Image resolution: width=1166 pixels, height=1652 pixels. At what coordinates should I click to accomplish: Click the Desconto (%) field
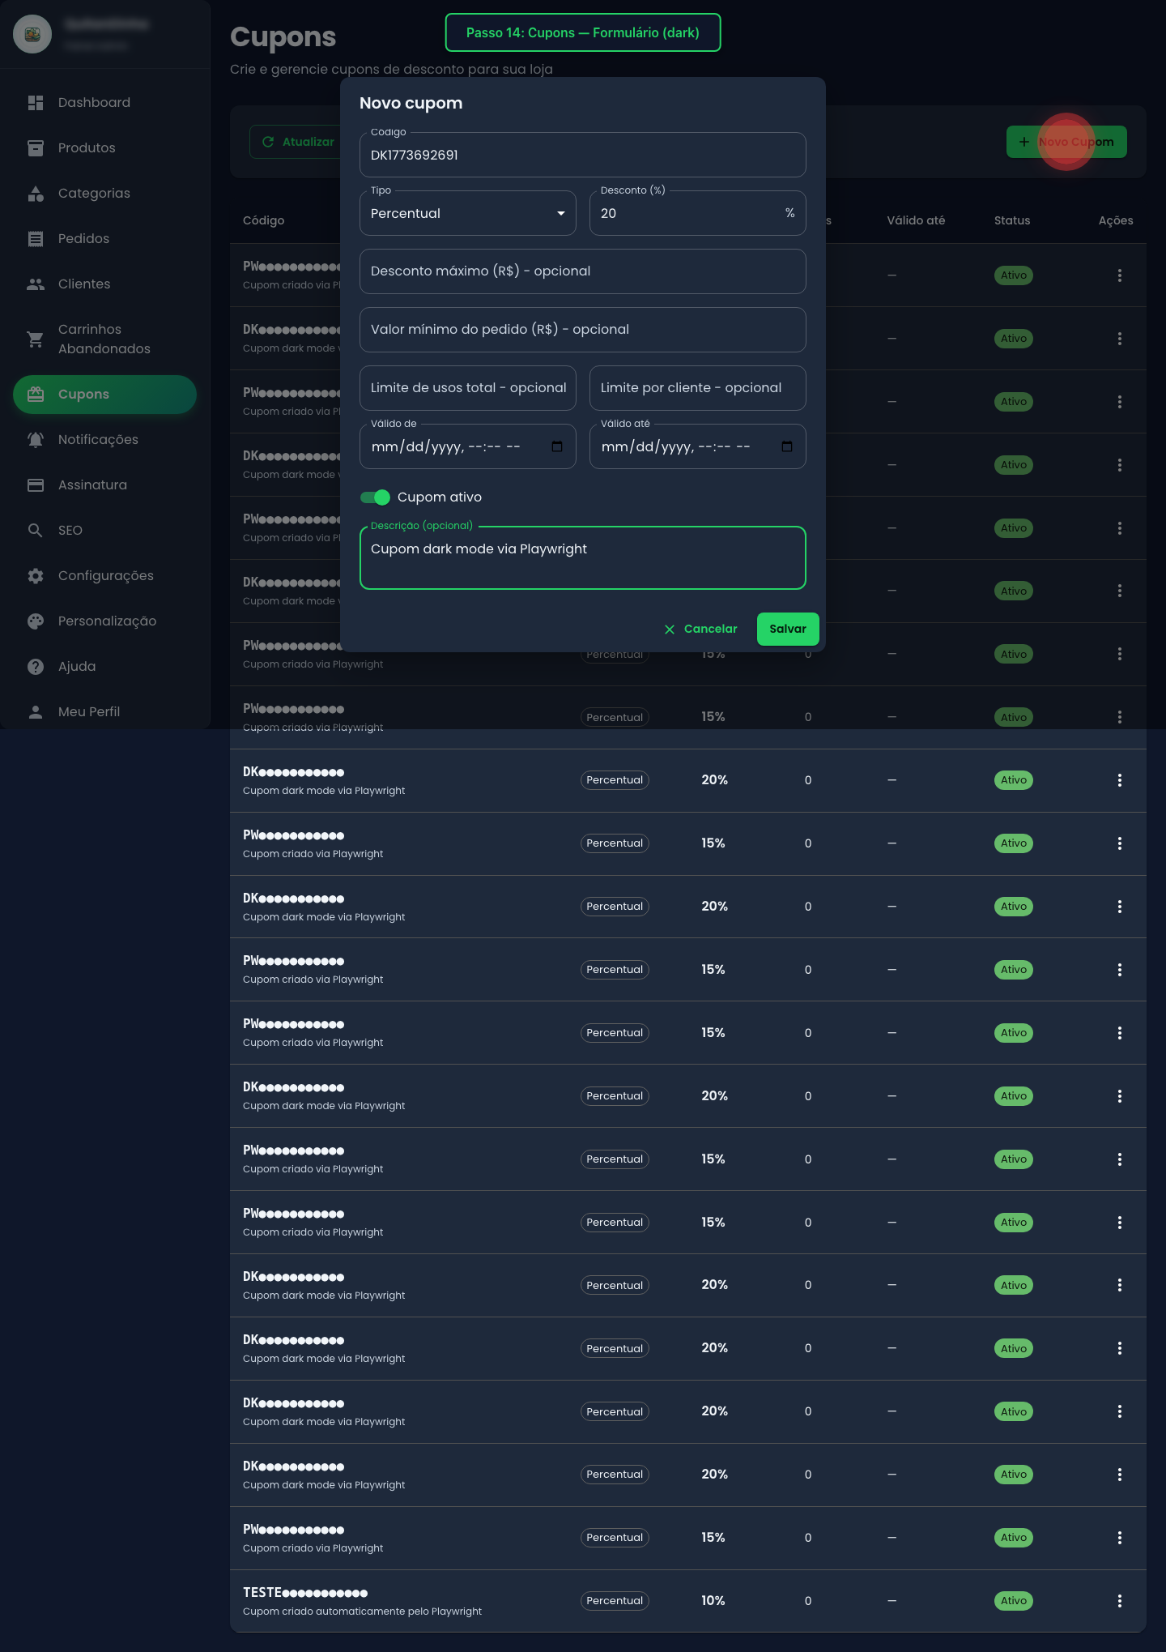[688, 214]
